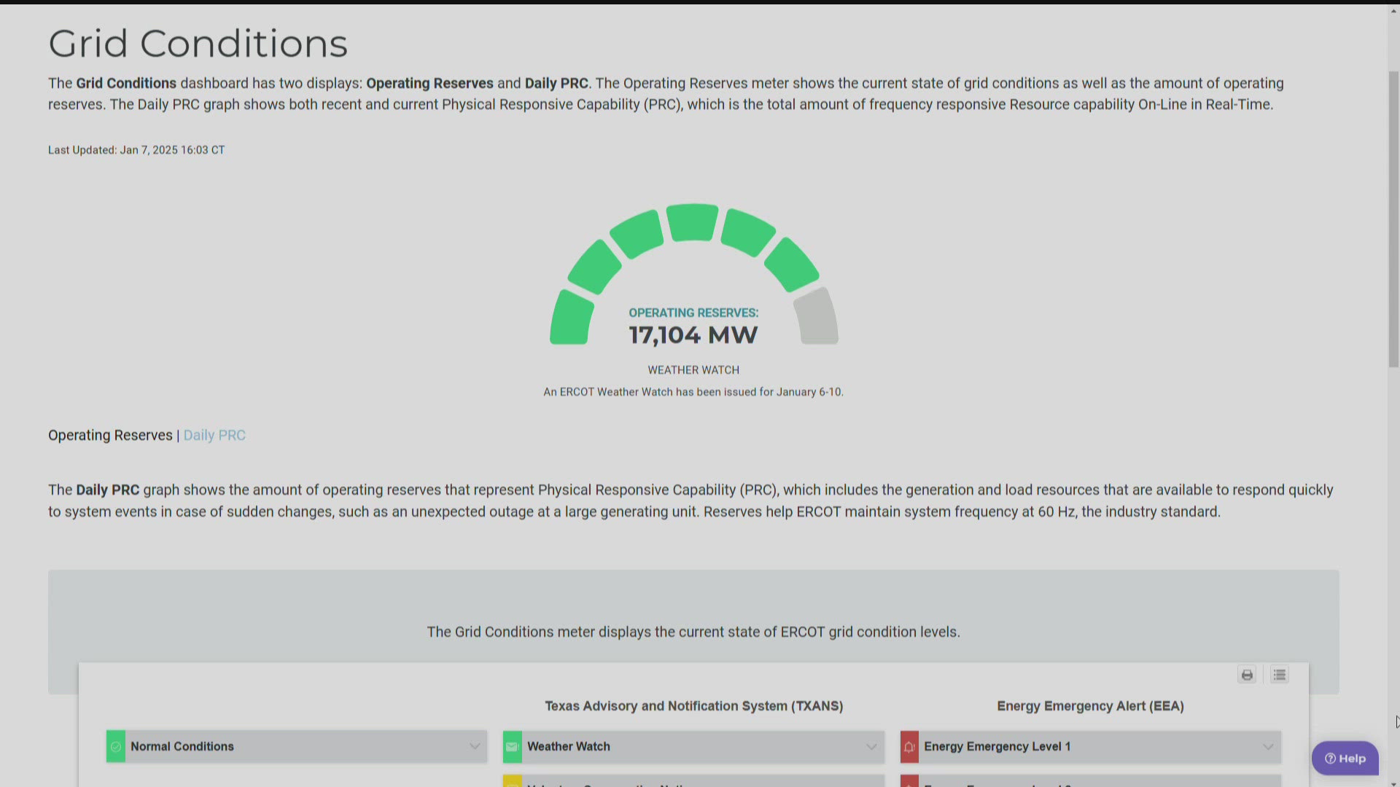
Task: Click the scrollbar up arrow at the top right
Action: pyautogui.click(x=1393, y=10)
